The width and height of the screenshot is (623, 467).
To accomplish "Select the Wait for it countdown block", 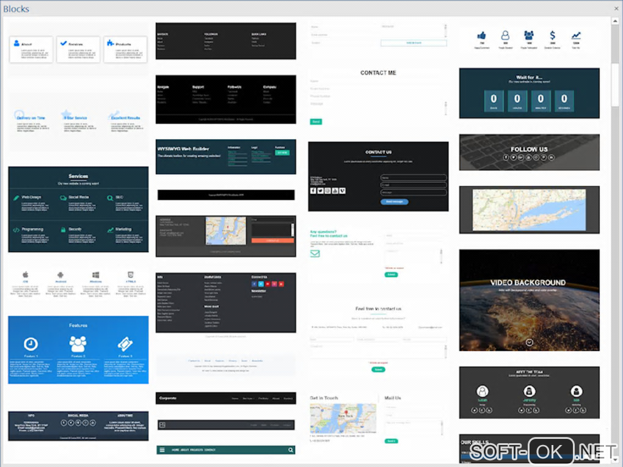I will (529, 93).
